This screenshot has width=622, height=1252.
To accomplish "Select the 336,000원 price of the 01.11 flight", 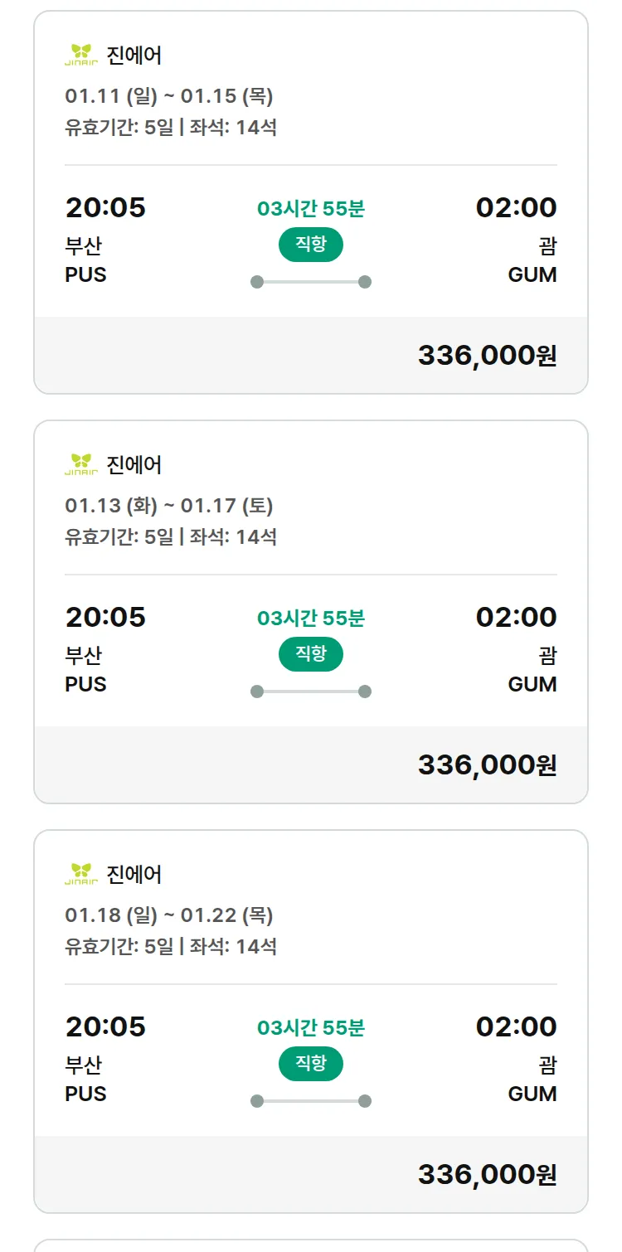I will click(487, 356).
